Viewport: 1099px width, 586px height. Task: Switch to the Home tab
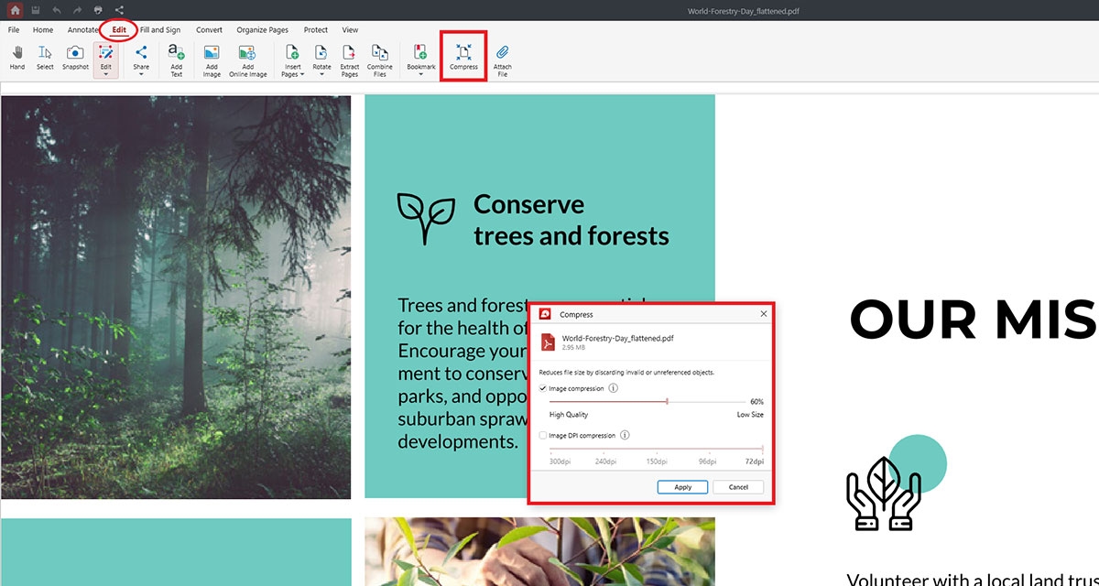coord(43,30)
